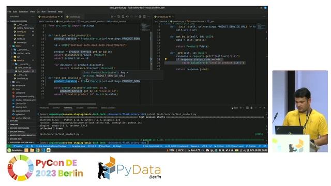Expand the DOCKER CONTAINERS section
The width and height of the screenshot is (331, 186).
(19, 128)
